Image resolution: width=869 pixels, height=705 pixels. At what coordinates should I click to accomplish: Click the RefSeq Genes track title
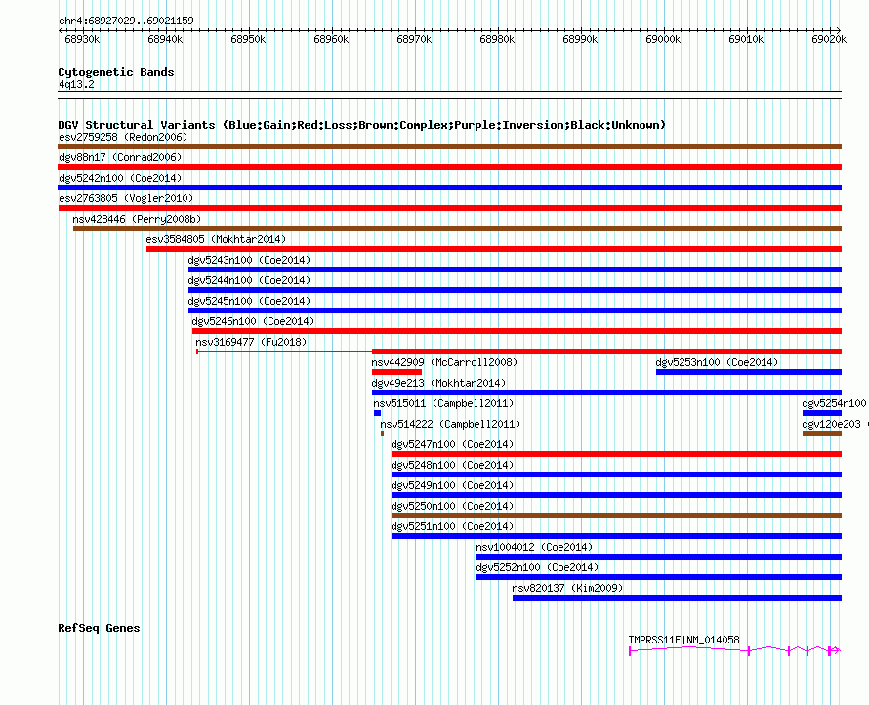99,628
